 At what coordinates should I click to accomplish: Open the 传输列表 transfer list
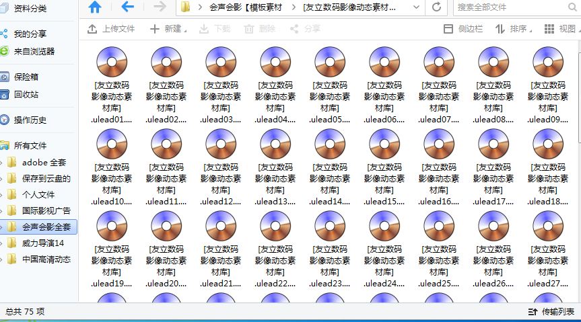[551, 312]
